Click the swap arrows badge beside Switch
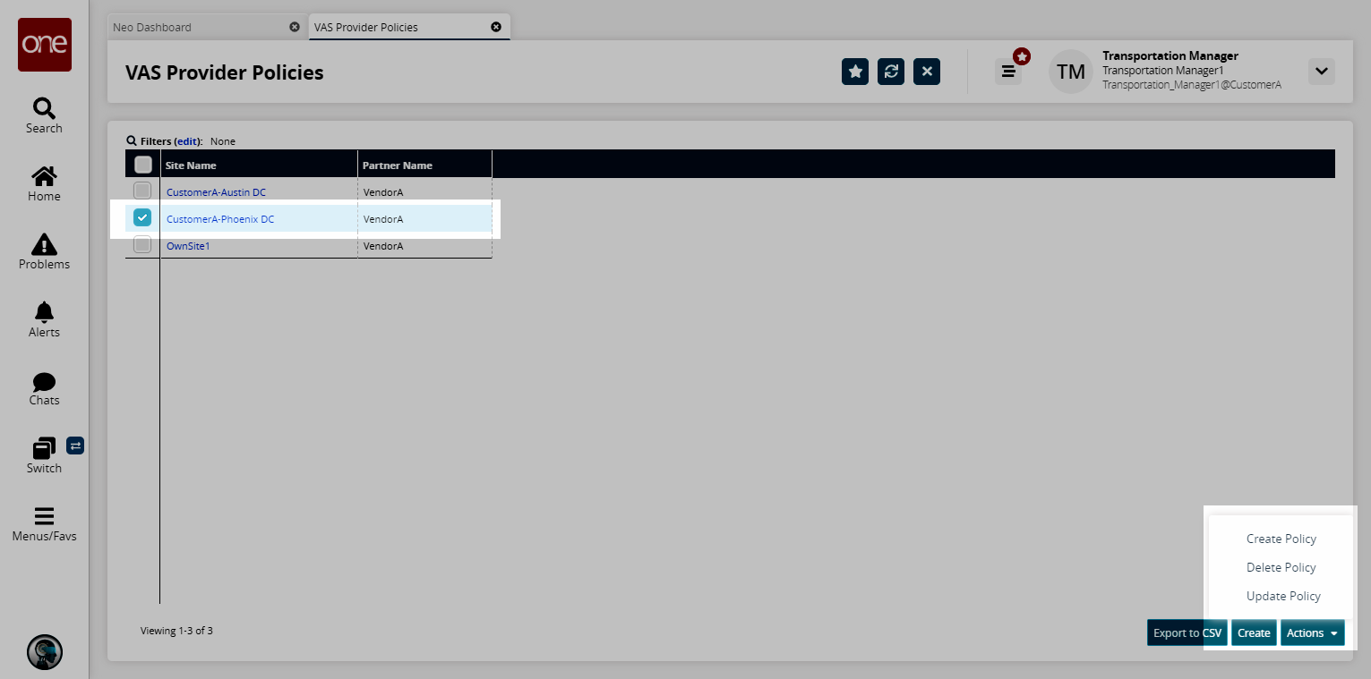Screen dimensions: 1371x679 click(x=75, y=445)
